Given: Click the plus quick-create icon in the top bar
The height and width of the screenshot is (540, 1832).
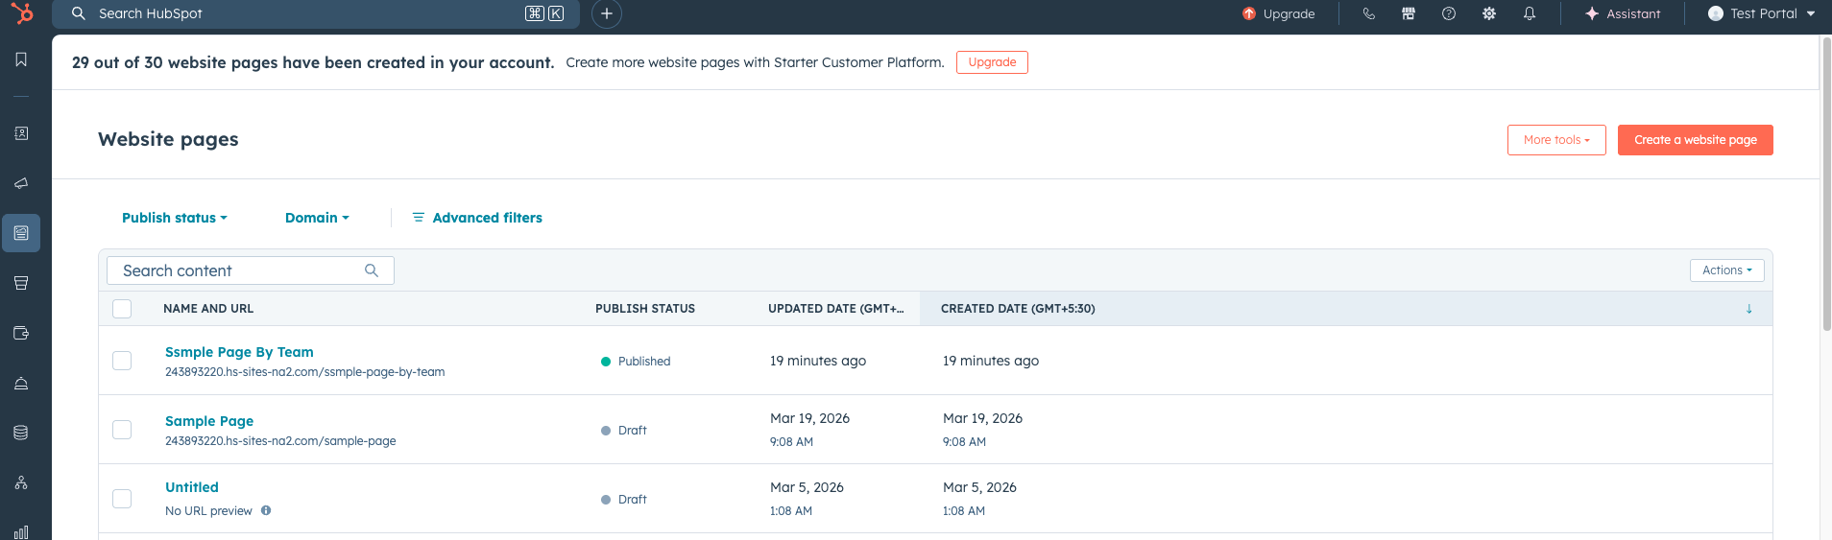Looking at the screenshot, I should click(607, 13).
